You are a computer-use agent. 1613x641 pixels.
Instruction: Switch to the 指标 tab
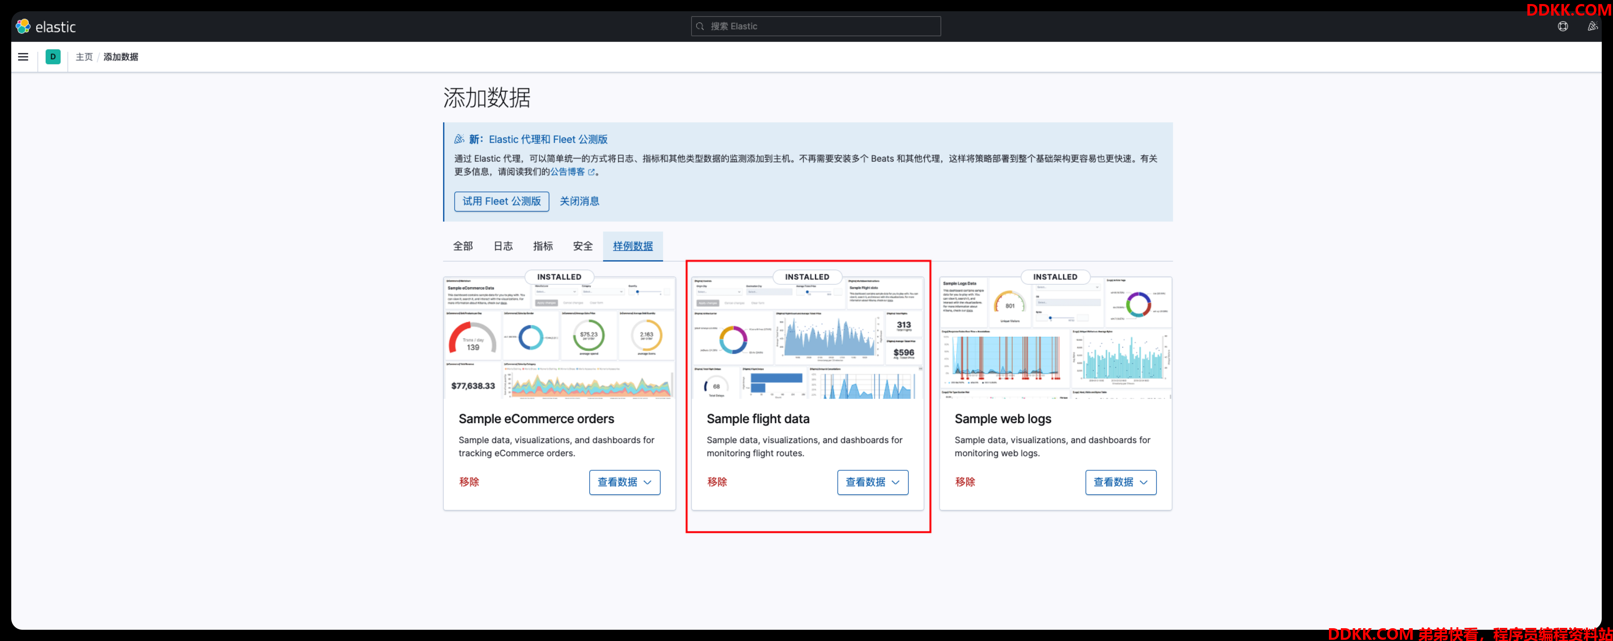pos(543,247)
